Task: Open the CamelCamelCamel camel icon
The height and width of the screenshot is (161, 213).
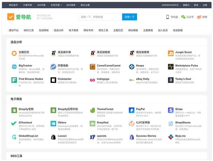Action: [x=92, y=67]
